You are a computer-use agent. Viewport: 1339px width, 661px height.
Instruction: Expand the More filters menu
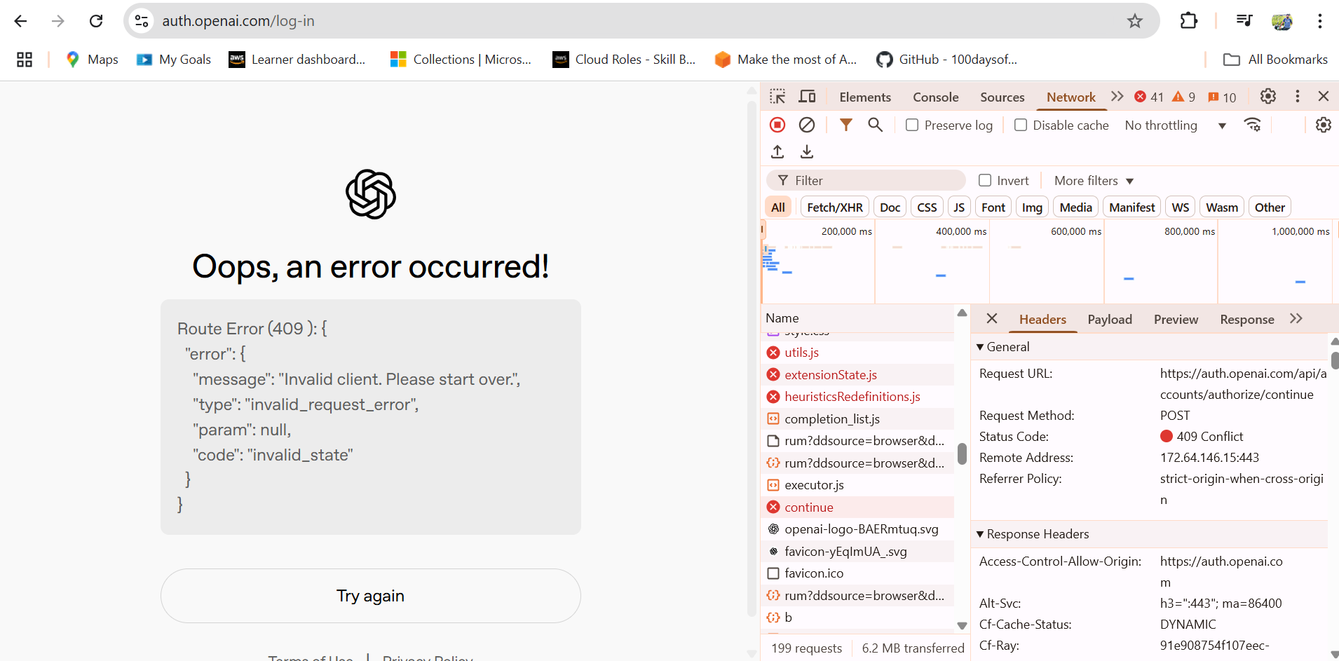1092,180
